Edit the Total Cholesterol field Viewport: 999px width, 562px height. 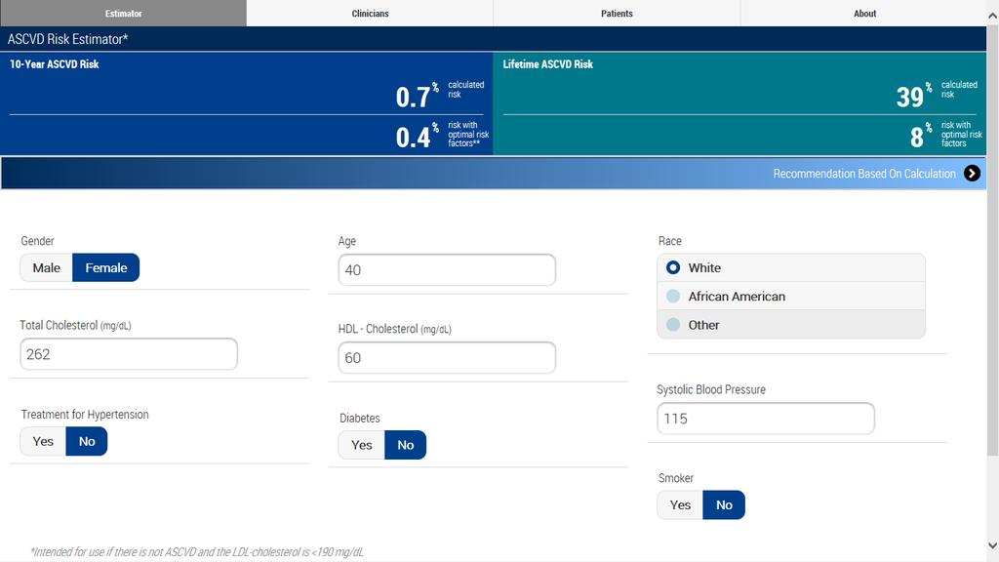coord(129,353)
